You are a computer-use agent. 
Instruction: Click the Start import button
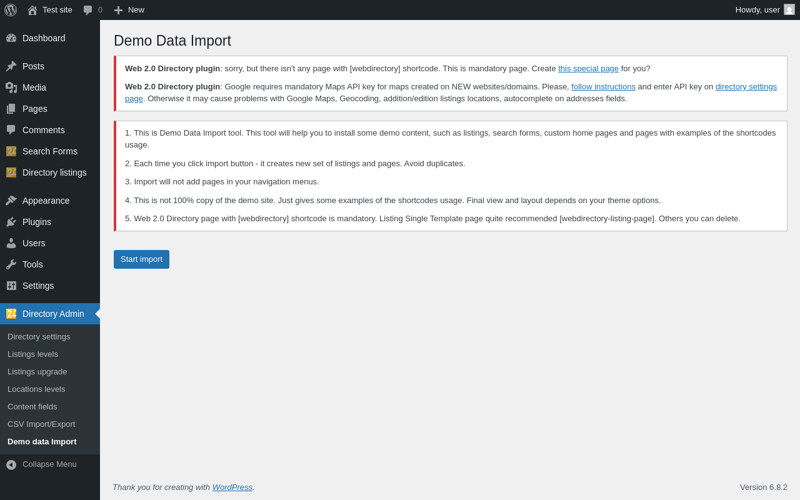point(141,259)
